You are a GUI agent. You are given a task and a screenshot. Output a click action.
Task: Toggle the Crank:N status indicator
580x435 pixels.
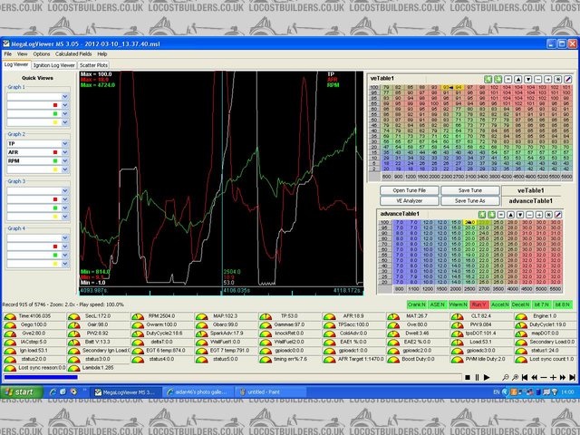pyautogui.click(x=418, y=304)
